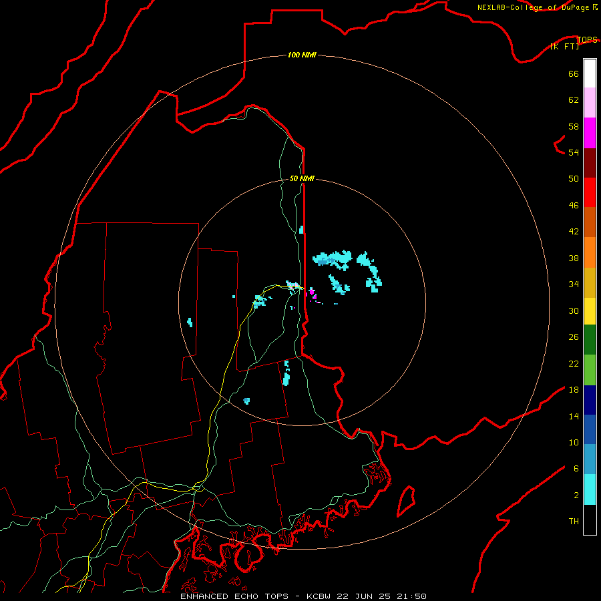Click the navy swatch between 14 and 18
601x601 pixels.
pos(590,400)
